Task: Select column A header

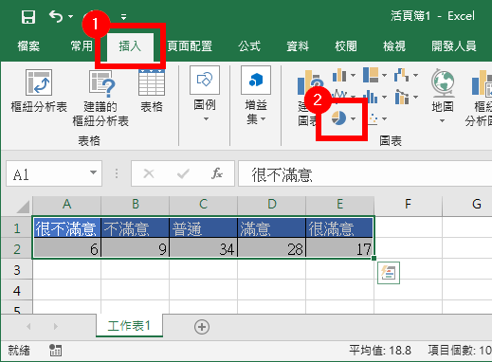Action: [66, 205]
